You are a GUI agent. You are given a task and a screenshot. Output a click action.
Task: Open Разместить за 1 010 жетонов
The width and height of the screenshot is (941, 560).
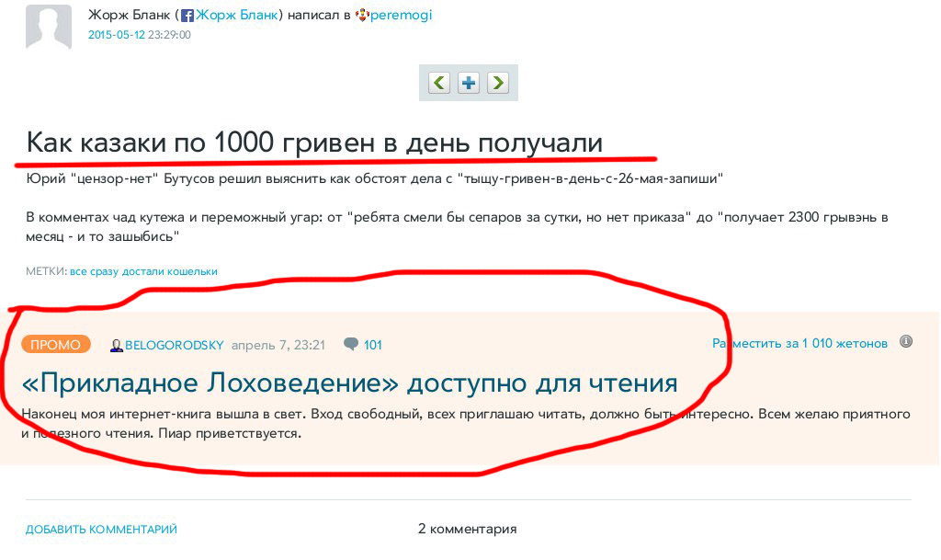click(x=799, y=342)
